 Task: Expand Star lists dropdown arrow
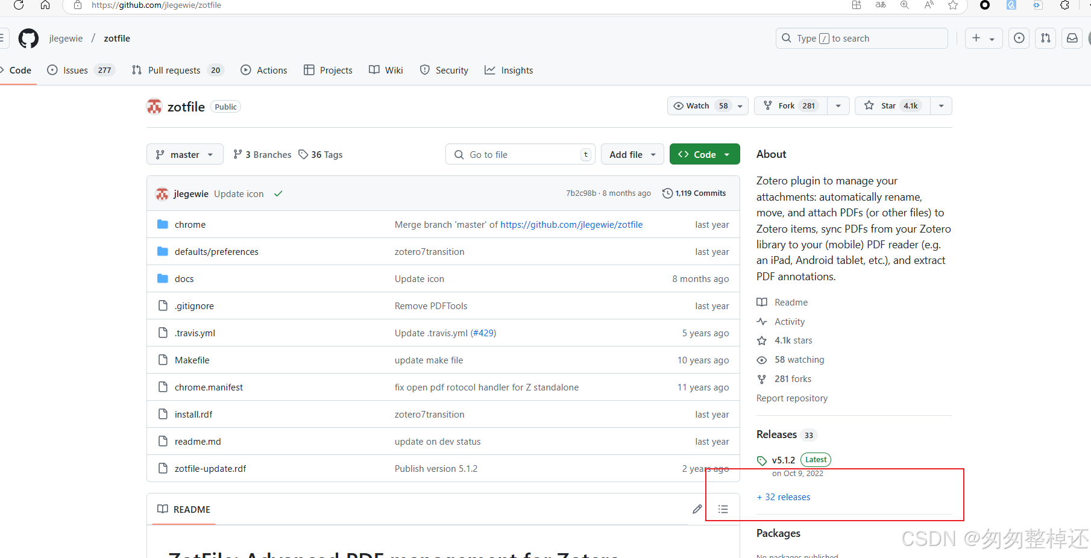942,106
